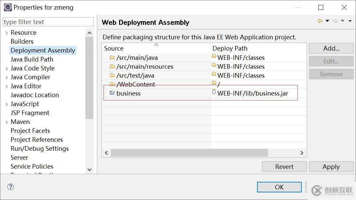Expand the Resource tree node
Viewport: 356px width, 200px height.
coord(7,33)
